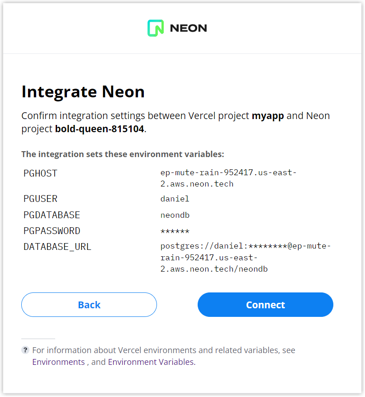365x397 pixels.
Task: Click the masked PGPASSWORD value
Action: [175, 231]
